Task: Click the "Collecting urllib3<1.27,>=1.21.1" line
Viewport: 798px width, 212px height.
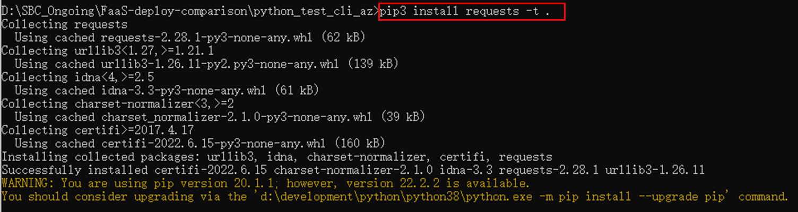Action: tap(107, 51)
